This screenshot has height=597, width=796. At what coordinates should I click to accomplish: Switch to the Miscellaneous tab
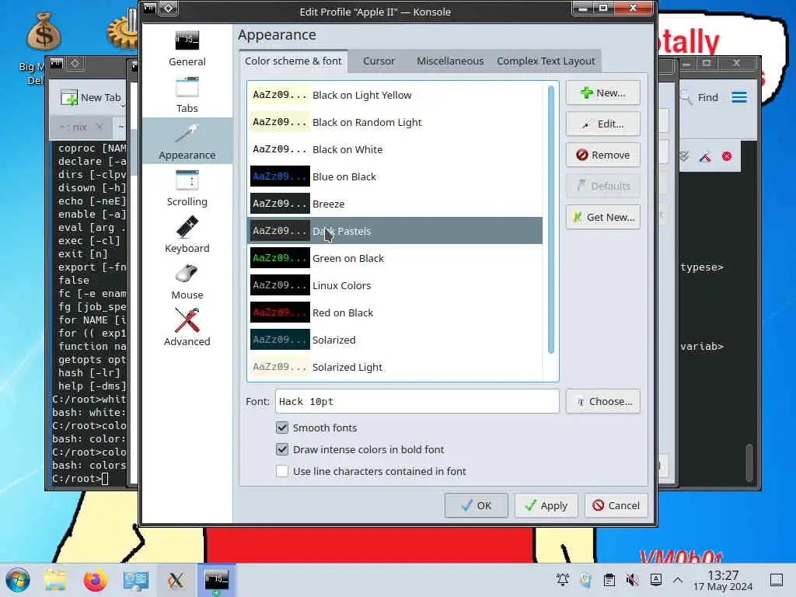[450, 61]
